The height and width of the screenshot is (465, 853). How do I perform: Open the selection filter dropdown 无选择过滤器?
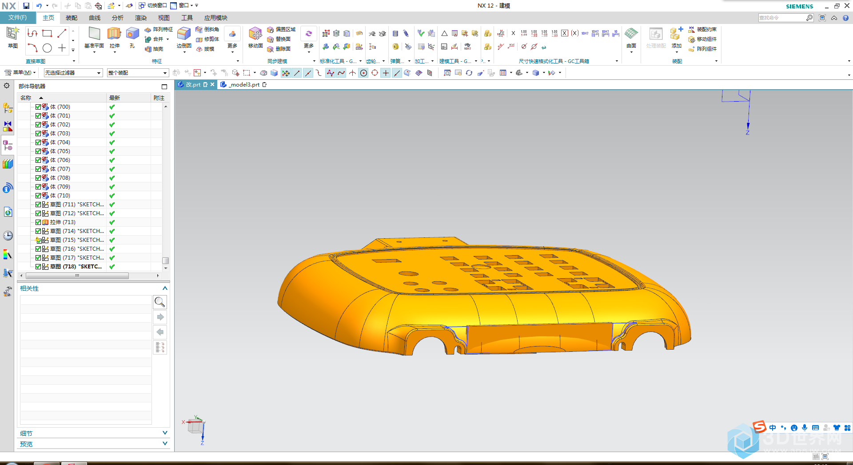pyautogui.click(x=73, y=73)
